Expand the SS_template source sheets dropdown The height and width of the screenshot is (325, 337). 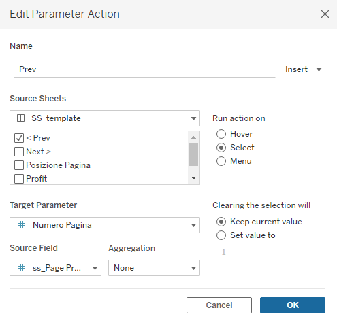pyautogui.click(x=105, y=118)
